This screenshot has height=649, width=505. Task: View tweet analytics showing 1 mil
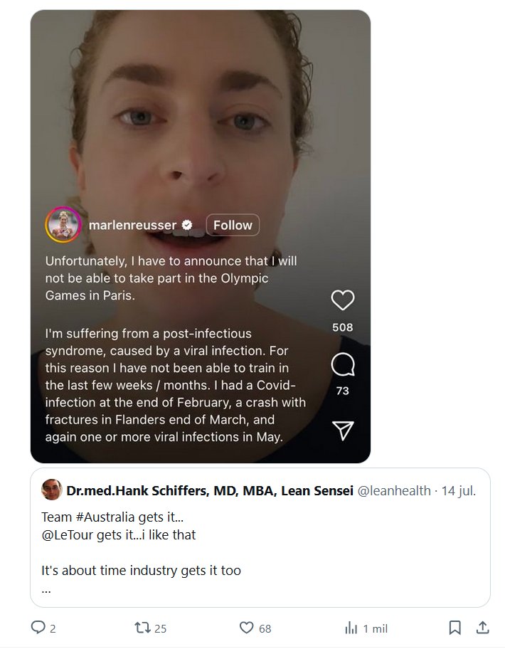(x=351, y=628)
